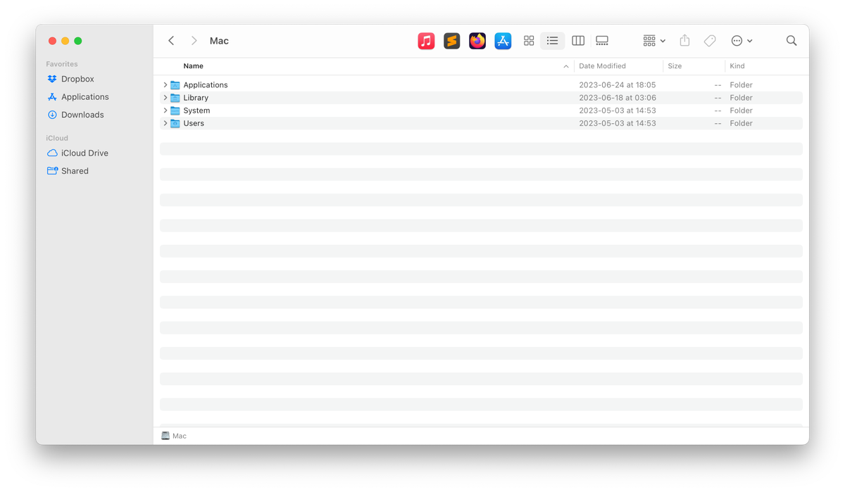Open Dropbox in the sidebar
The height and width of the screenshot is (492, 845).
click(x=77, y=79)
